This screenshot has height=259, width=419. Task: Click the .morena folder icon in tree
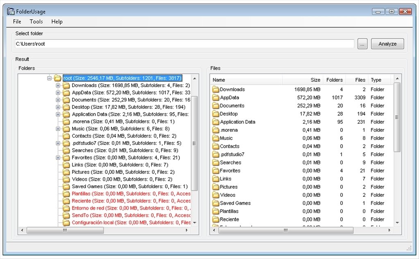[66, 122]
